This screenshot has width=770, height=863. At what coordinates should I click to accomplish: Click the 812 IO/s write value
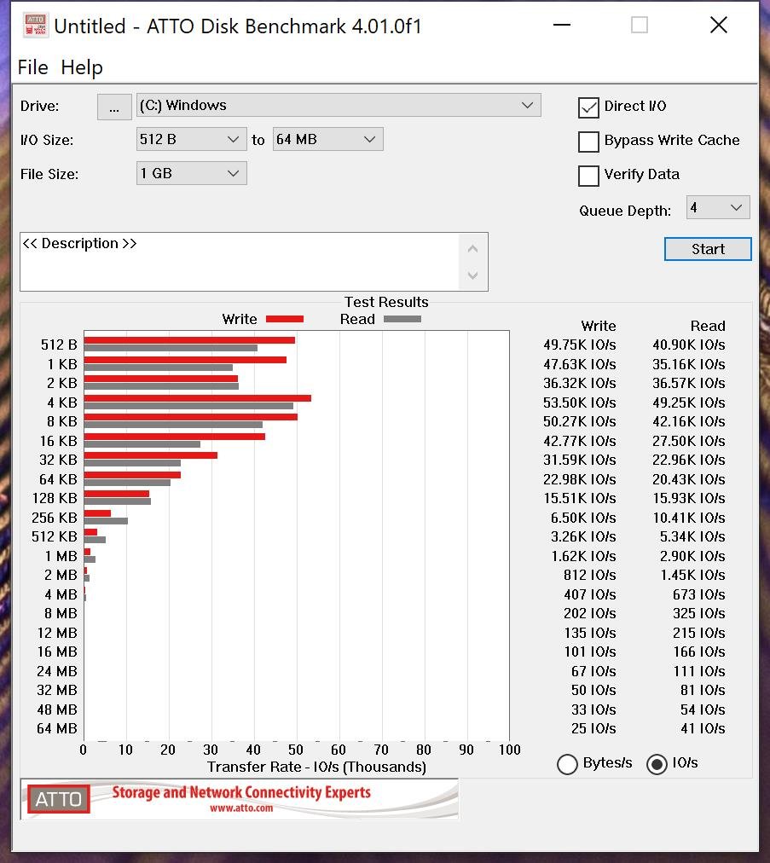tap(589, 575)
